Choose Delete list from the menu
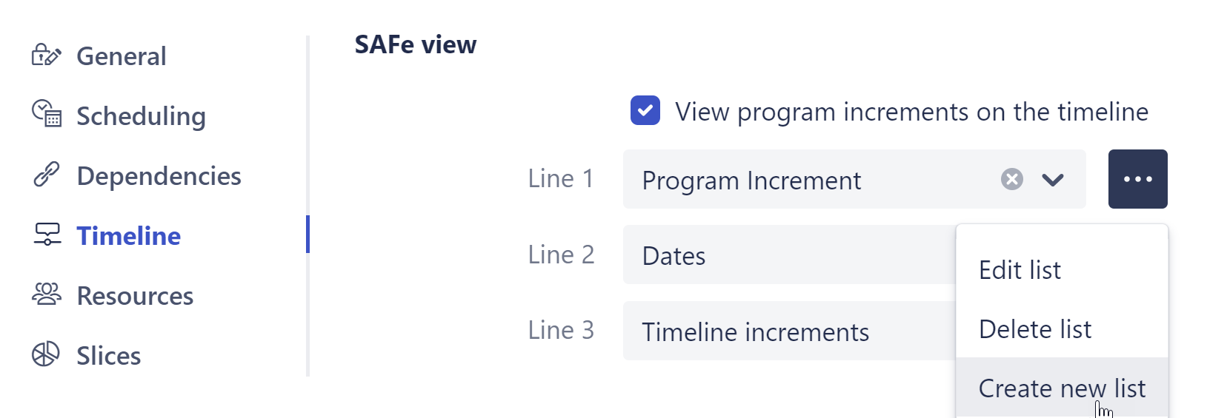This screenshot has width=1207, height=418. tap(1034, 329)
